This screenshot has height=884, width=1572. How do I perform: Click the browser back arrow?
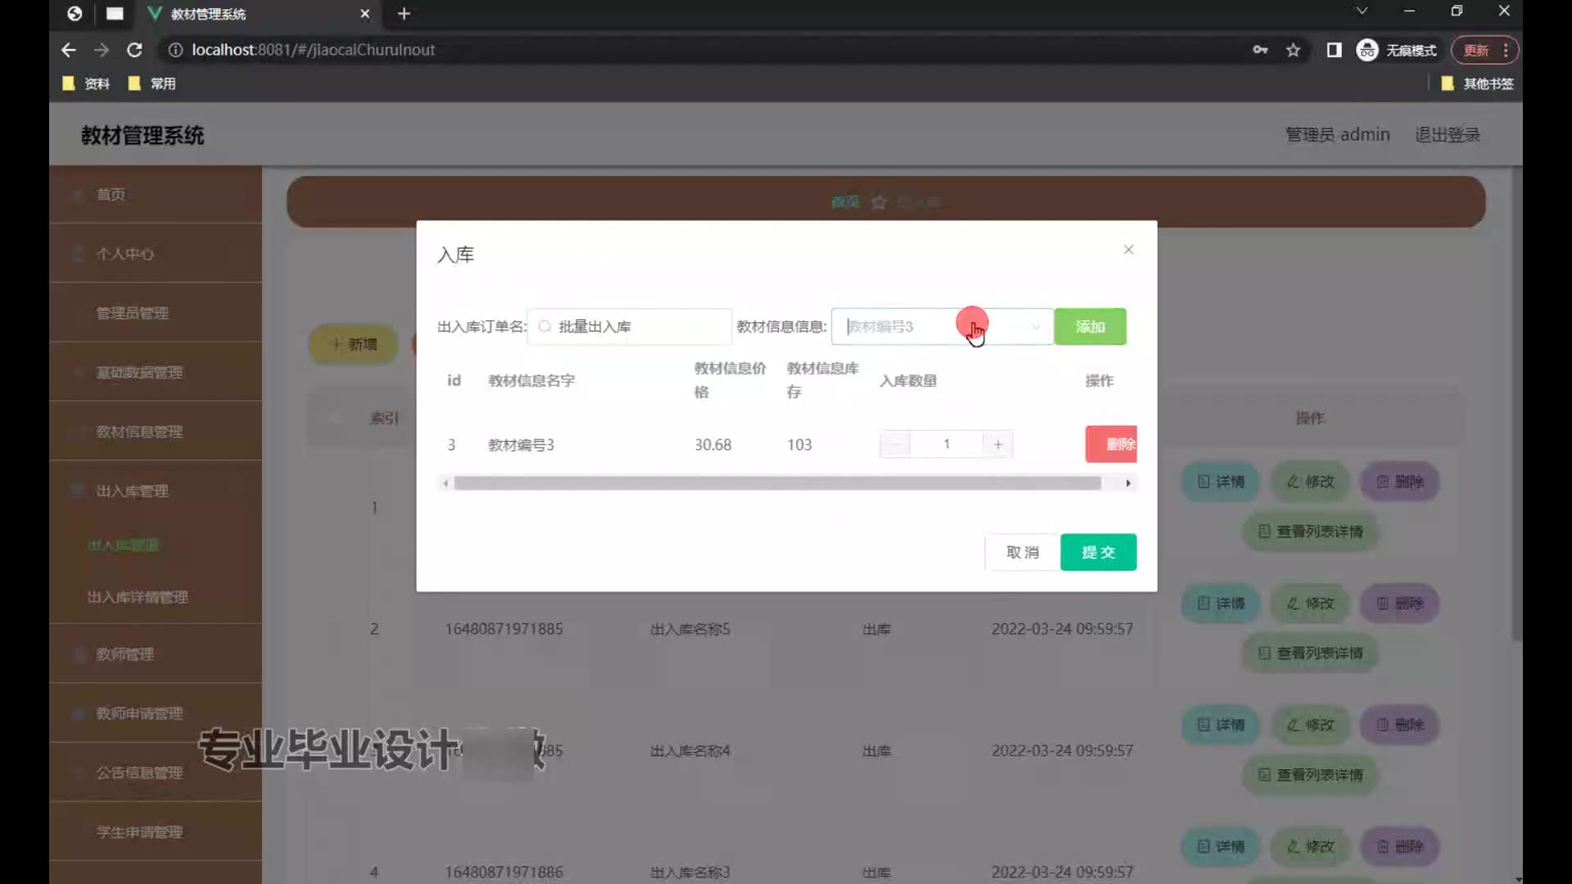(x=69, y=50)
